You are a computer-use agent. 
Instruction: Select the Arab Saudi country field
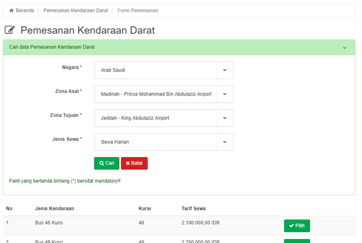(156, 70)
